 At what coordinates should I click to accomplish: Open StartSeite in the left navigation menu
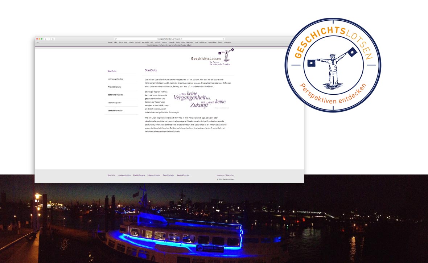112,71
